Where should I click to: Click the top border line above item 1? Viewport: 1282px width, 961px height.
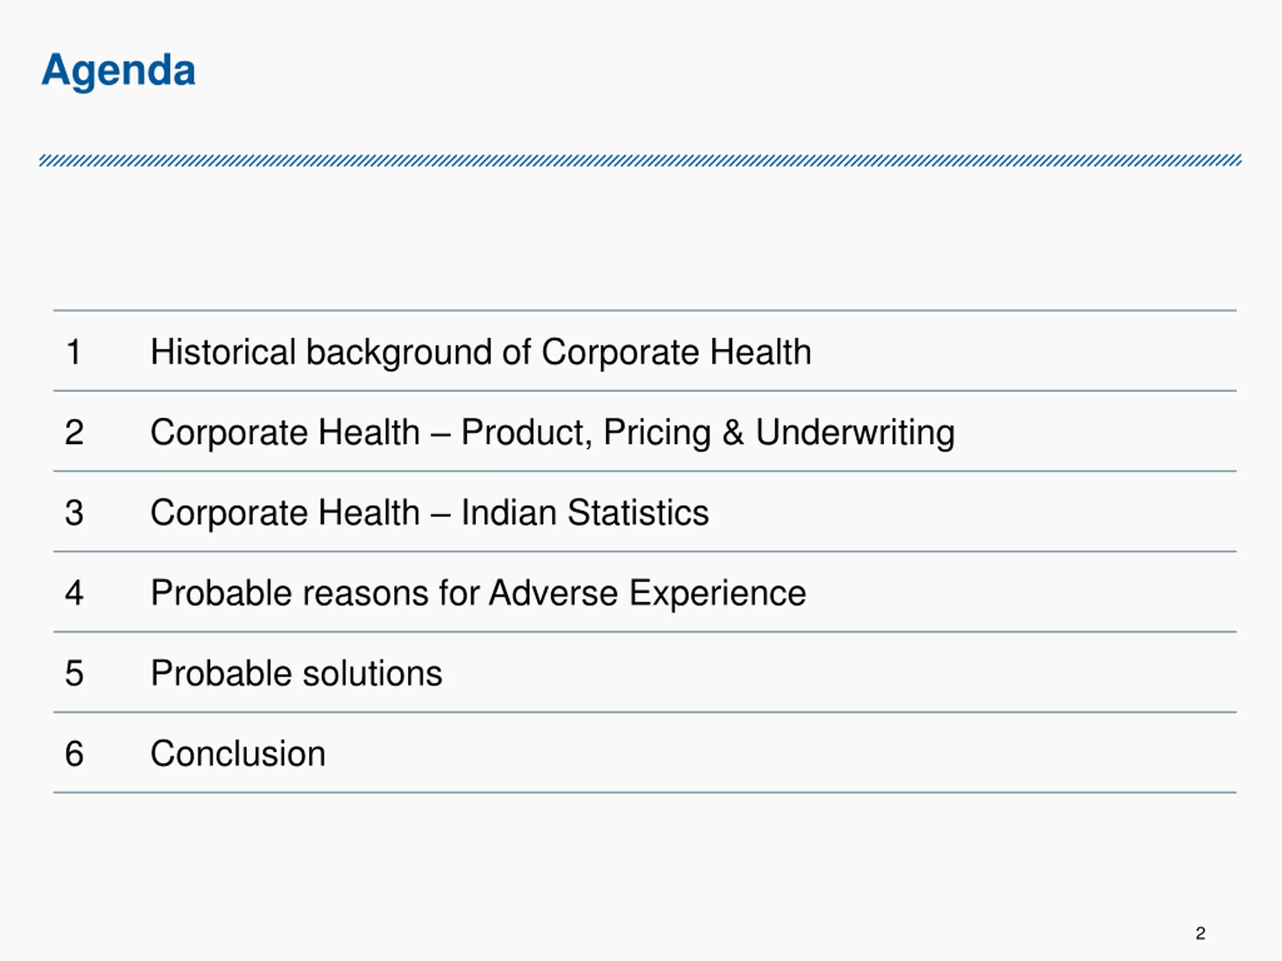tap(645, 310)
